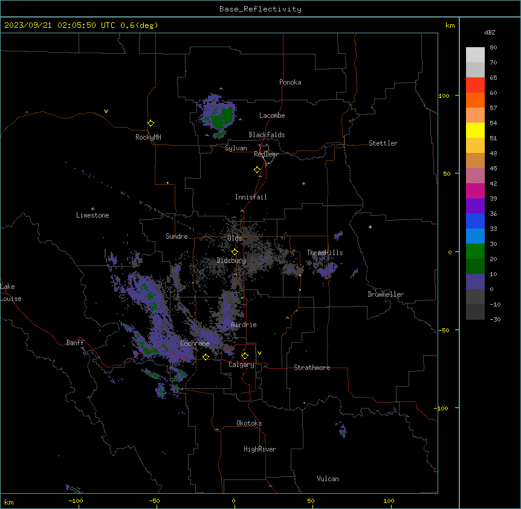Click the red 65-60 dBZ legend swatch
The image size is (521, 509).
pyautogui.click(x=475, y=85)
